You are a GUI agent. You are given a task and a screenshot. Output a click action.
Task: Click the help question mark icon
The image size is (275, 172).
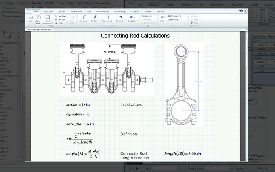[246, 11]
